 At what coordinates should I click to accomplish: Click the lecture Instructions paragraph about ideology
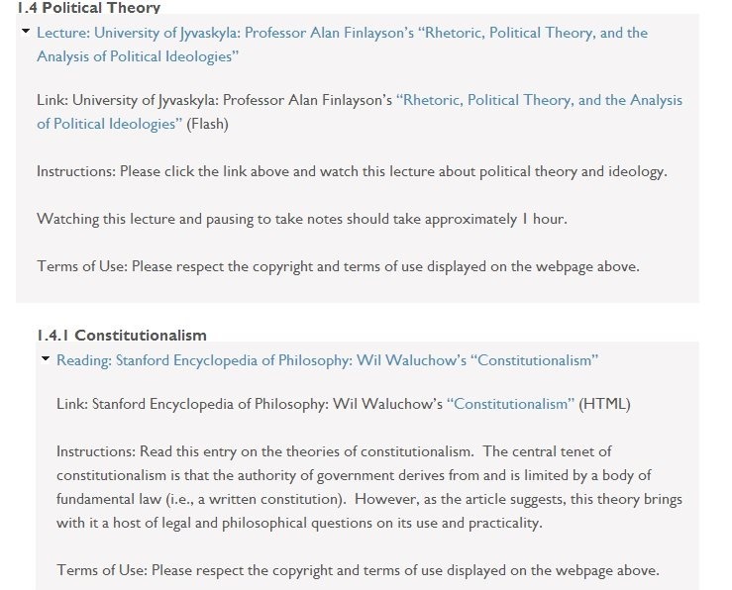(352, 171)
